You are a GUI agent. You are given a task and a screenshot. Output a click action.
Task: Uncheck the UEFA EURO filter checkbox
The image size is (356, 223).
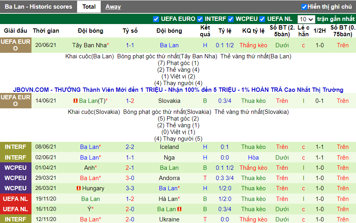(156, 19)
